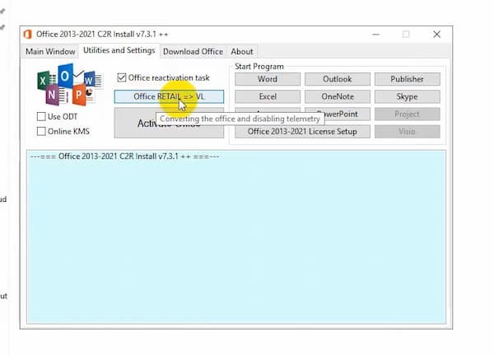Click the log header line text
The image size is (494, 355).
pyautogui.click(x=125, y=156)
